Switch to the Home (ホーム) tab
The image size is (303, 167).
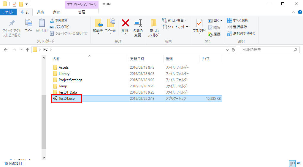point(25,12)
